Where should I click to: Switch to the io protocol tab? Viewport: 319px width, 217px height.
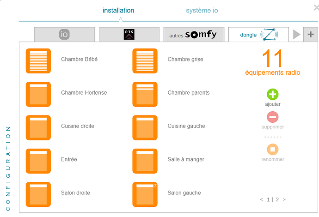[x=64, y=34]
